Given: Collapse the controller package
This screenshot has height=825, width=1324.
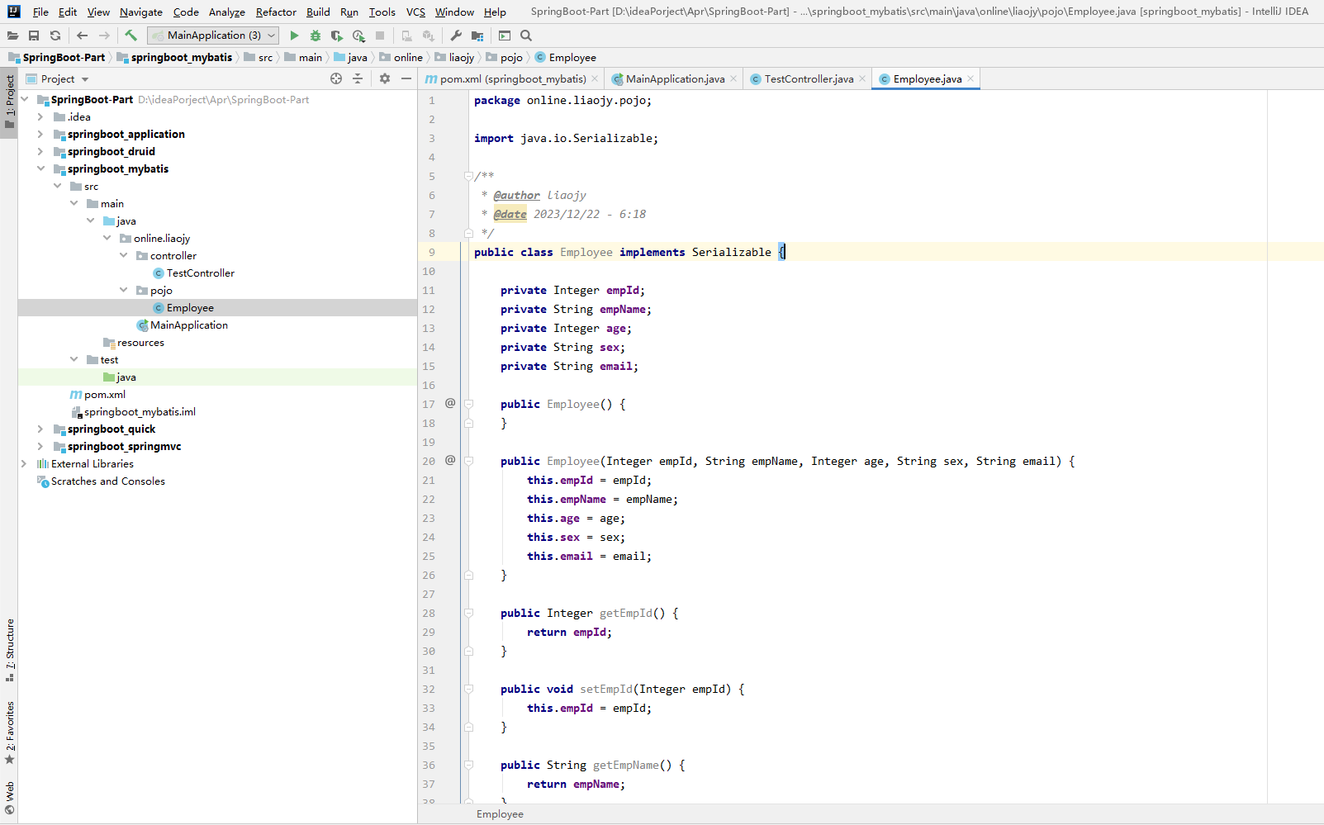Looking at the screenshot, I should pos(123,255).
